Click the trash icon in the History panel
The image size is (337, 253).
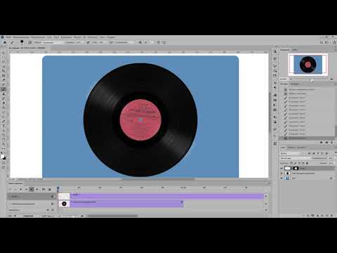(x=332, y=143)
